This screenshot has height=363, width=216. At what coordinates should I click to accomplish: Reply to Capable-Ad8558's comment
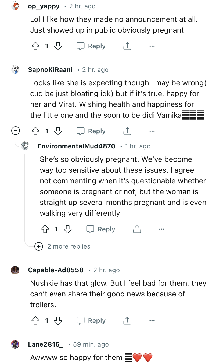[91, 321]
